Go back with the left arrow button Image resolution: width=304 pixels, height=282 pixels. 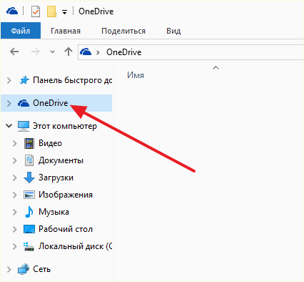(14, 52)
